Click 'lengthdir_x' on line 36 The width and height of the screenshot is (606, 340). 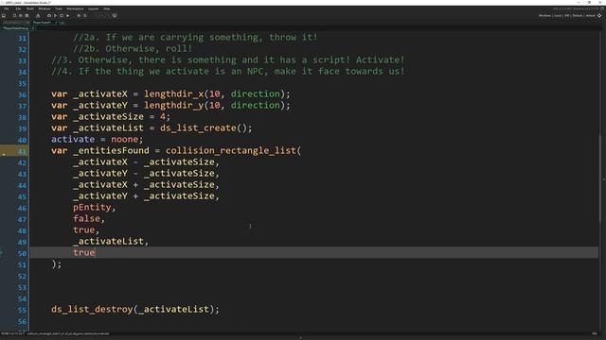click(x=174, y=94)
